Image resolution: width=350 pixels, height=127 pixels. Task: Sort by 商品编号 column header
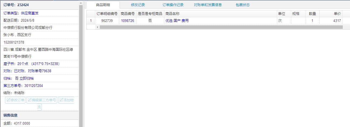point(128,14)
